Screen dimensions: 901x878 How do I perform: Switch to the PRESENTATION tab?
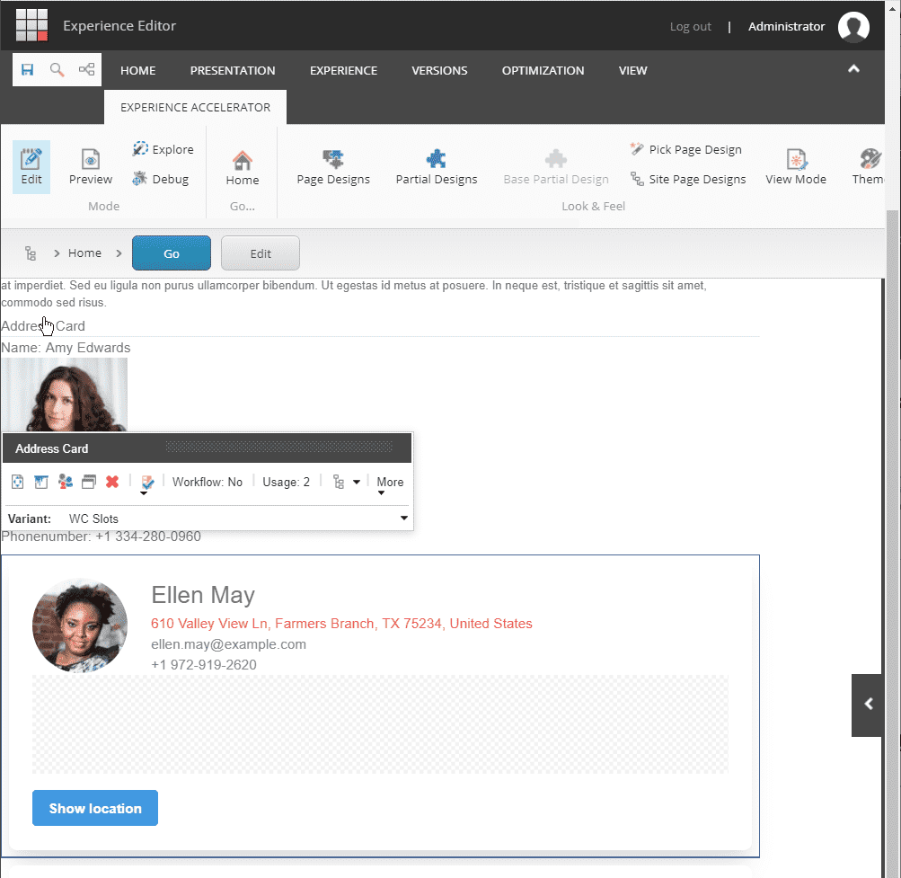tap(233, 70)
